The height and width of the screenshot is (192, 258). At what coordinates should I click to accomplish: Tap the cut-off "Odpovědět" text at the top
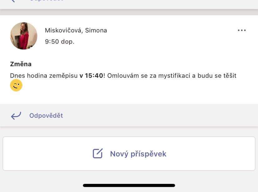pyautogui.click(x=46, y=1)
